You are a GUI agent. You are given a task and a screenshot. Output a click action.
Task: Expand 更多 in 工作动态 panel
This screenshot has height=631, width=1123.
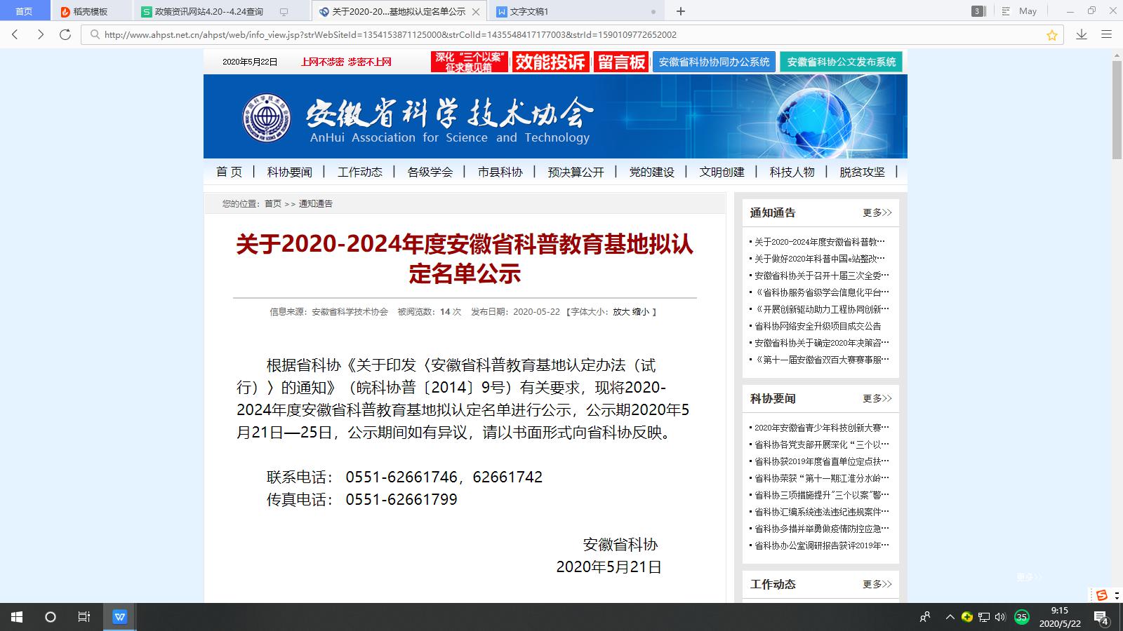[x=877, y=584]
